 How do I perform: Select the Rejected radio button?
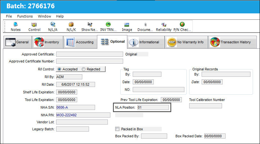pos(84,69)
